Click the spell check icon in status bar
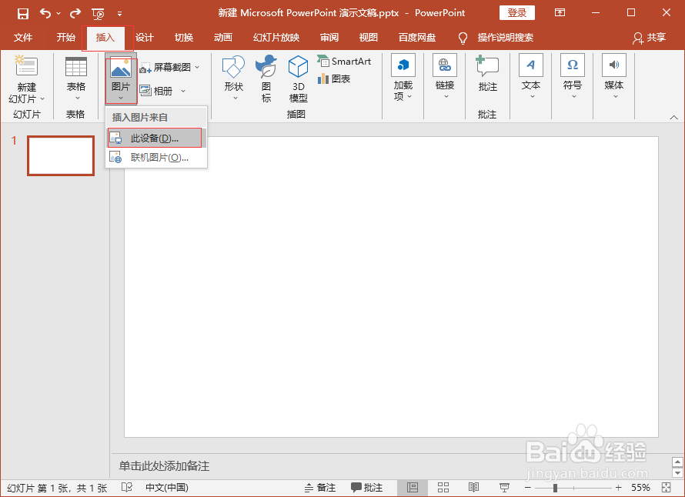The image size is (685, 497). pos(127,488)
